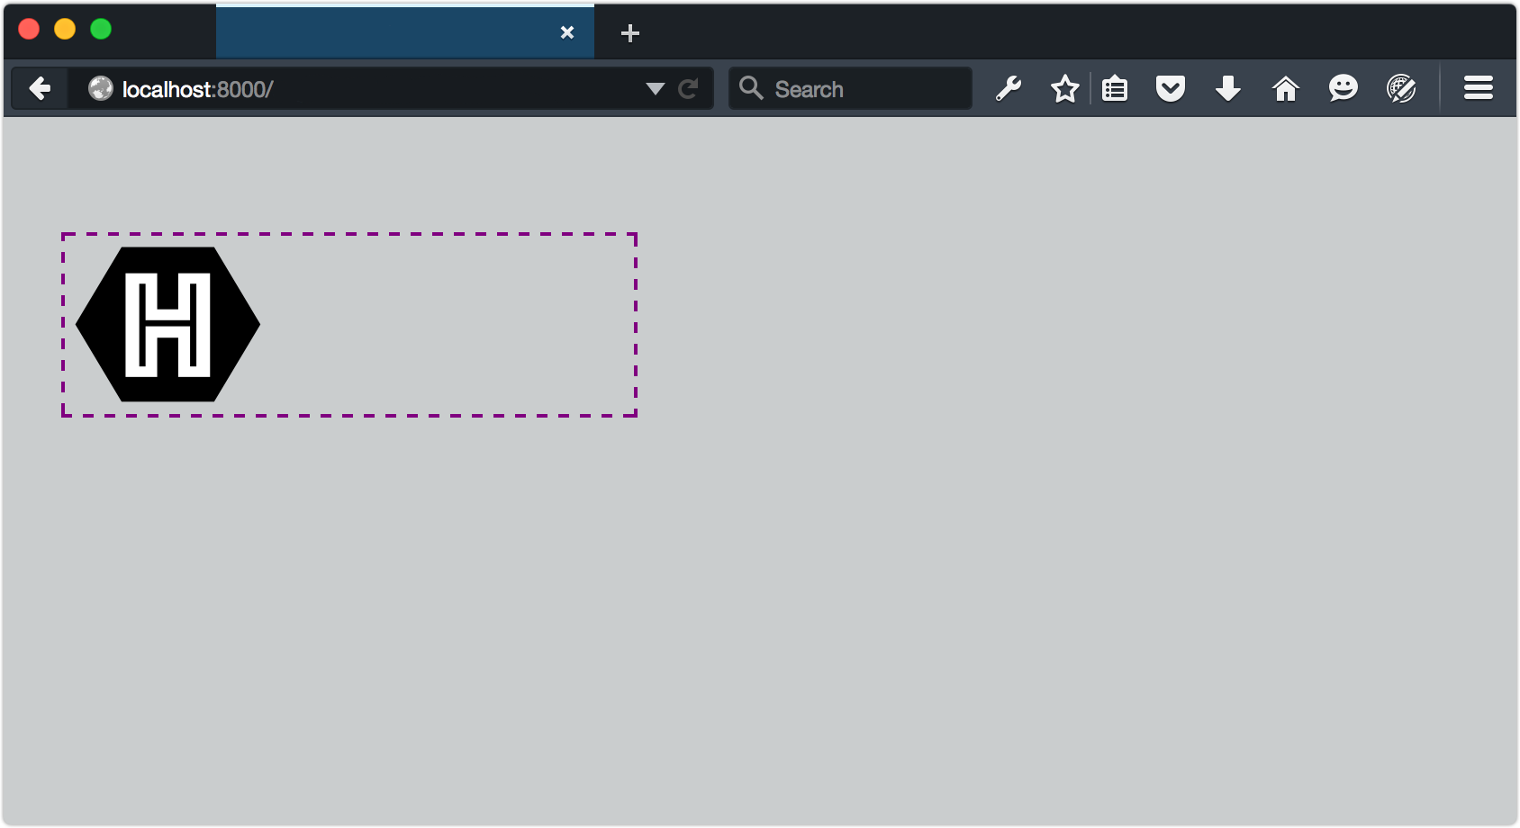The height and width of the screenshot is (828, 1520).
Task: Click the hexagon H logo image
Action: coord(168,324)
